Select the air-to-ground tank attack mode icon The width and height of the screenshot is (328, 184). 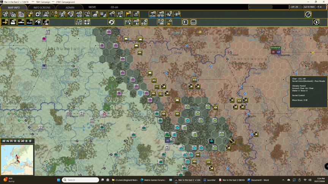tap(46, 22)
